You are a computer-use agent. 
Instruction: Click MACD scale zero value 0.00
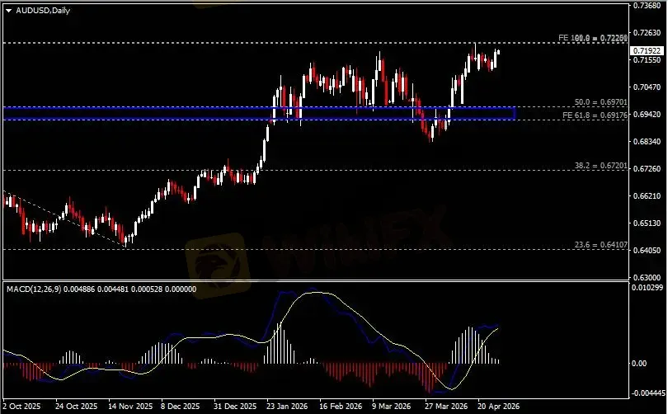point(639,364)
